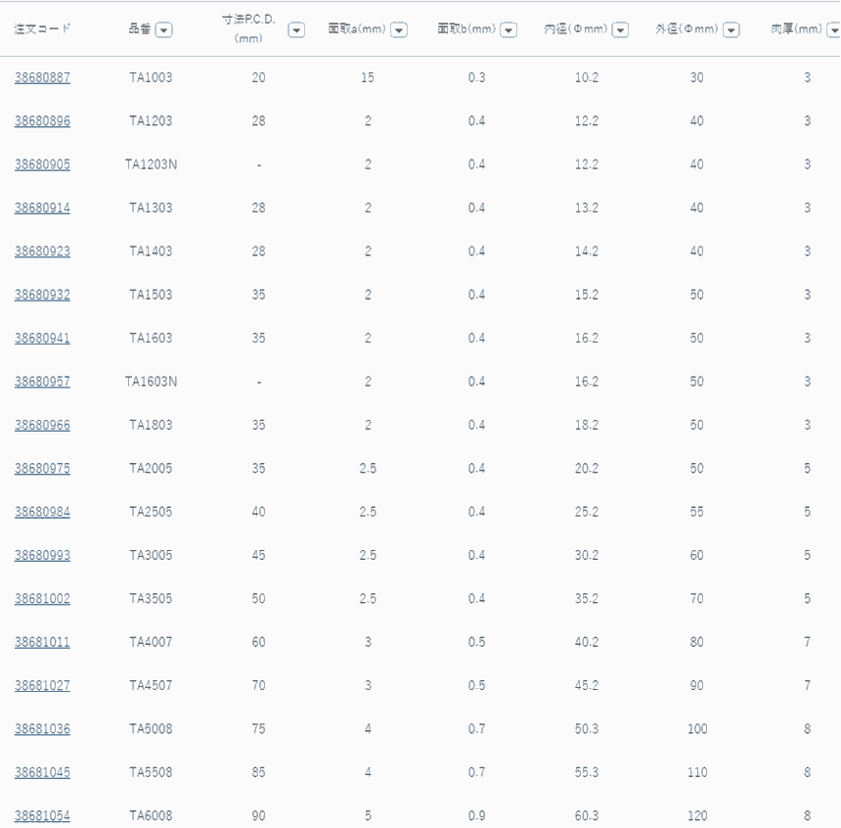Open the last order link 38681054
This screenshot has height=828, width=841.
click(x=42, y=815)
